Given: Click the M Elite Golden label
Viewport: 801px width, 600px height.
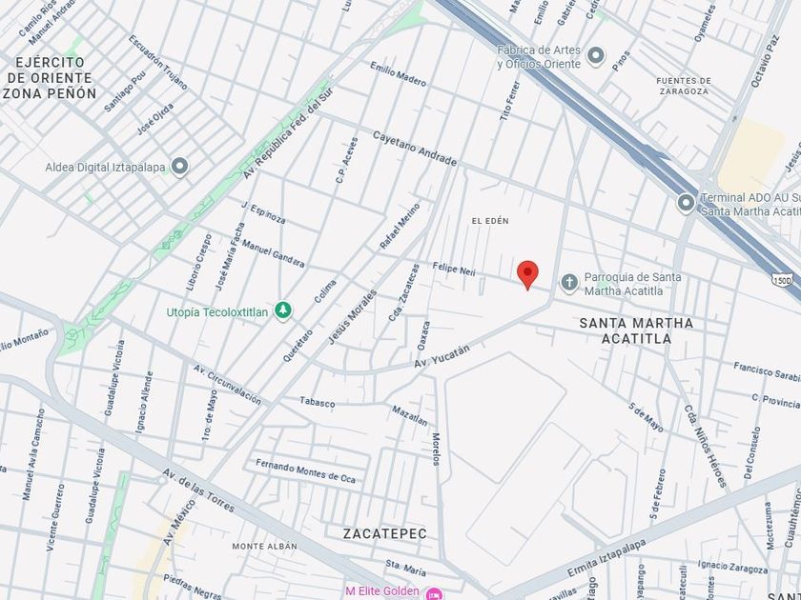Looking at the screenshot, I should pos(382,590).
